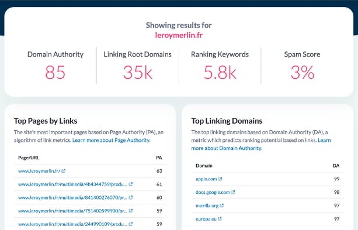Select the Domain Authority value 85
Screen dimensions: 358x230
(55, 72)
